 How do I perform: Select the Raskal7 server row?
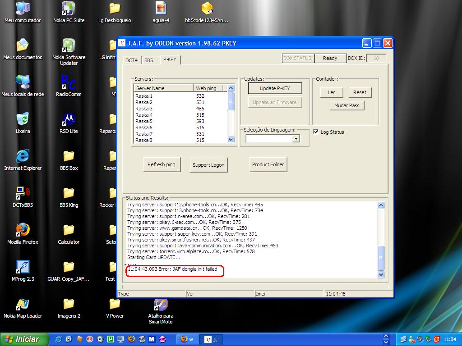[180, 134]
